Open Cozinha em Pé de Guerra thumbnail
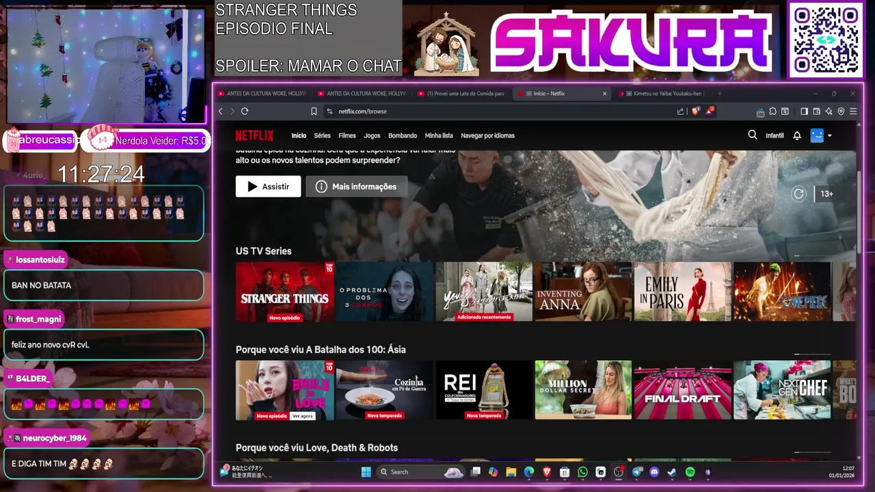The height and width of the screenshot is (492, 875). click(x=385, y=390)
